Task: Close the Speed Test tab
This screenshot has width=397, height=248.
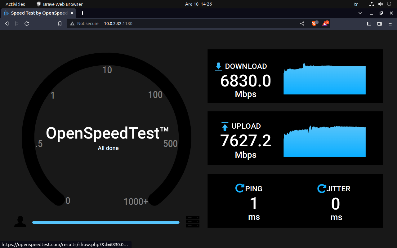Action: (x=72, y=13)
